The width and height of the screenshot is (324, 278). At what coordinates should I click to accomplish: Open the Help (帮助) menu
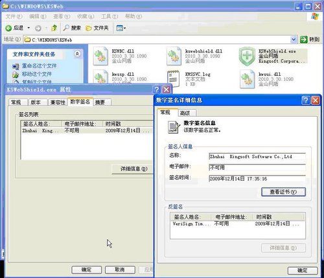133,16
